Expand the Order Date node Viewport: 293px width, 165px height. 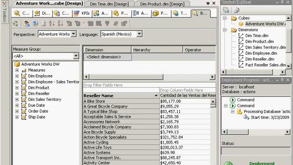pos(17,111)
